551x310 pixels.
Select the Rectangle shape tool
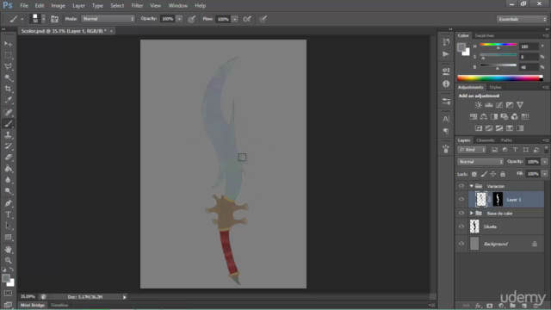click(x=8, y=238)
